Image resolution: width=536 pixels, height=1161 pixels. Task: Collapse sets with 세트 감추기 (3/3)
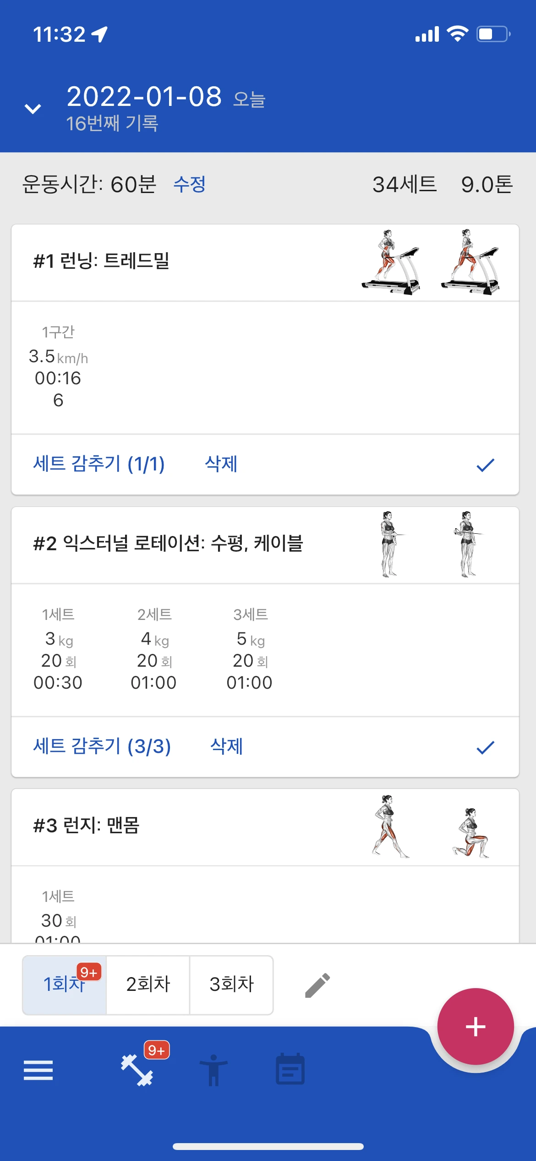pos(102,746)
